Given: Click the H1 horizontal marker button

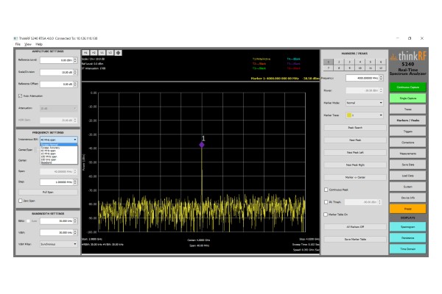Looking at the screenshot, I should tap(85, 53).
